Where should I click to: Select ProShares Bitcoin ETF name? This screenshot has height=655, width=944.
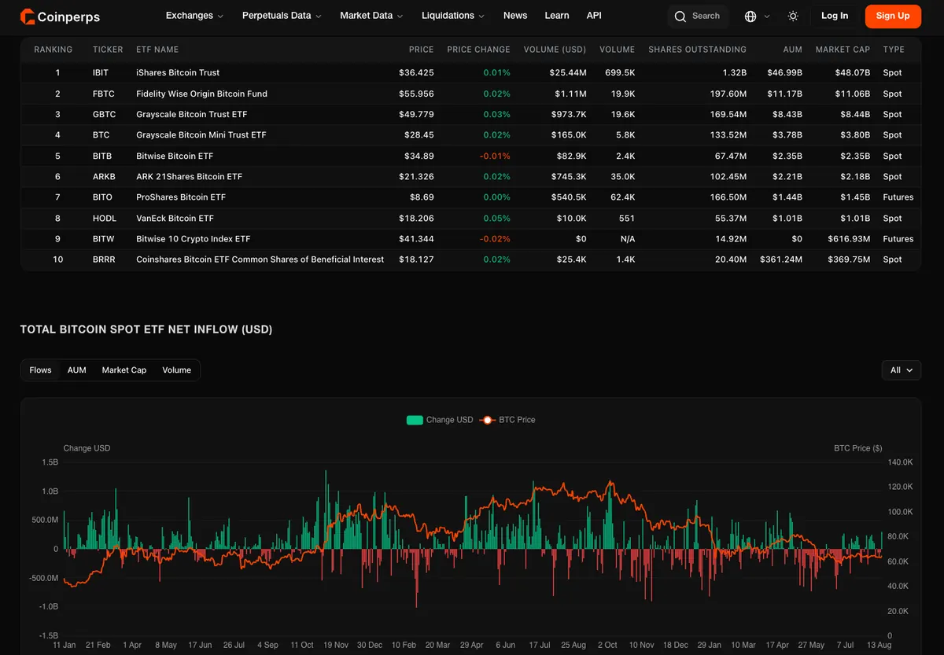181,197
